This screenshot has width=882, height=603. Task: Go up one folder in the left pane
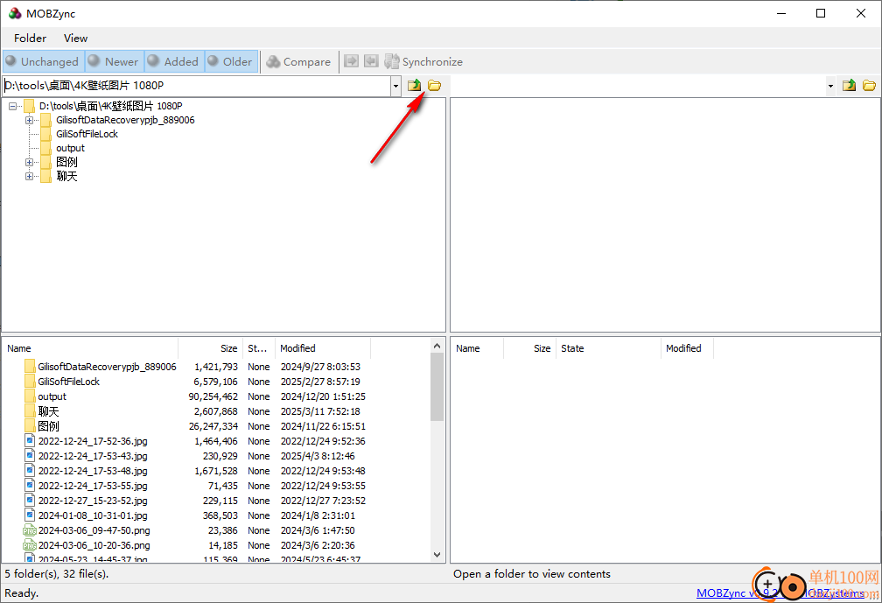[x=415, y=86]
